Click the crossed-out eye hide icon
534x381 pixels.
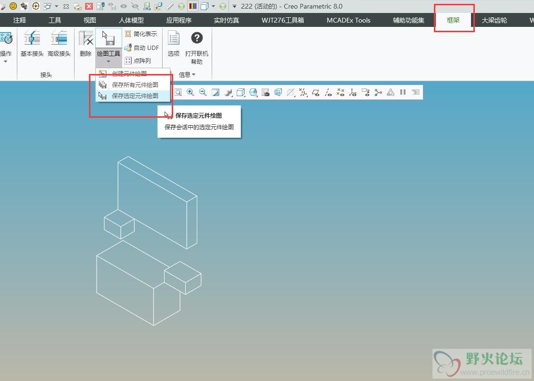tap(135, 6)
